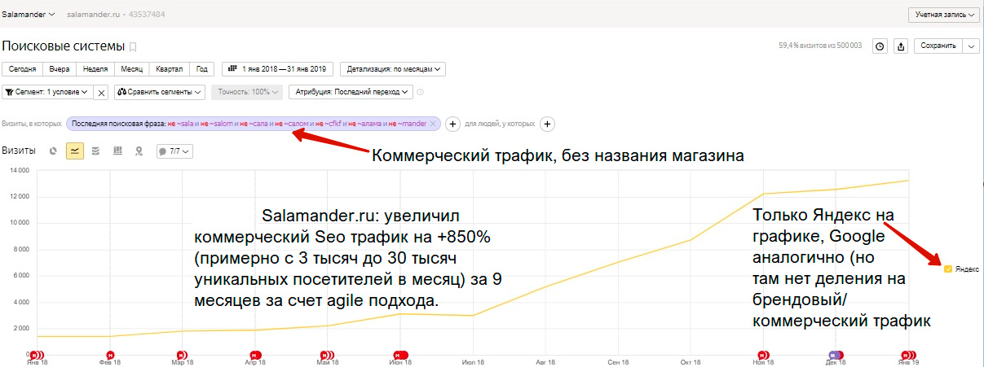Click the annotation marker at Май 18
This screenshot has width=984, height=367.
tap(326, 355)
